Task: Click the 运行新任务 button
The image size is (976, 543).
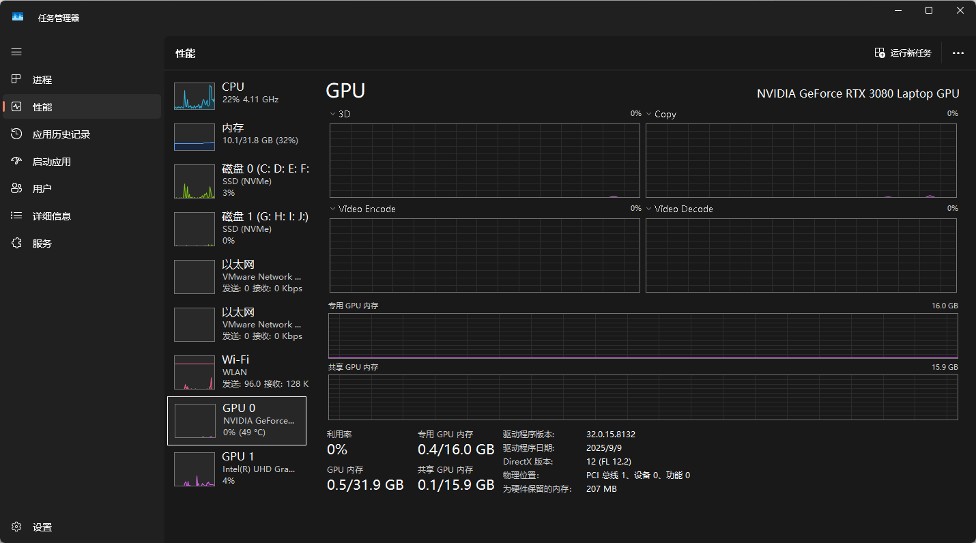Action: (903, 53)
